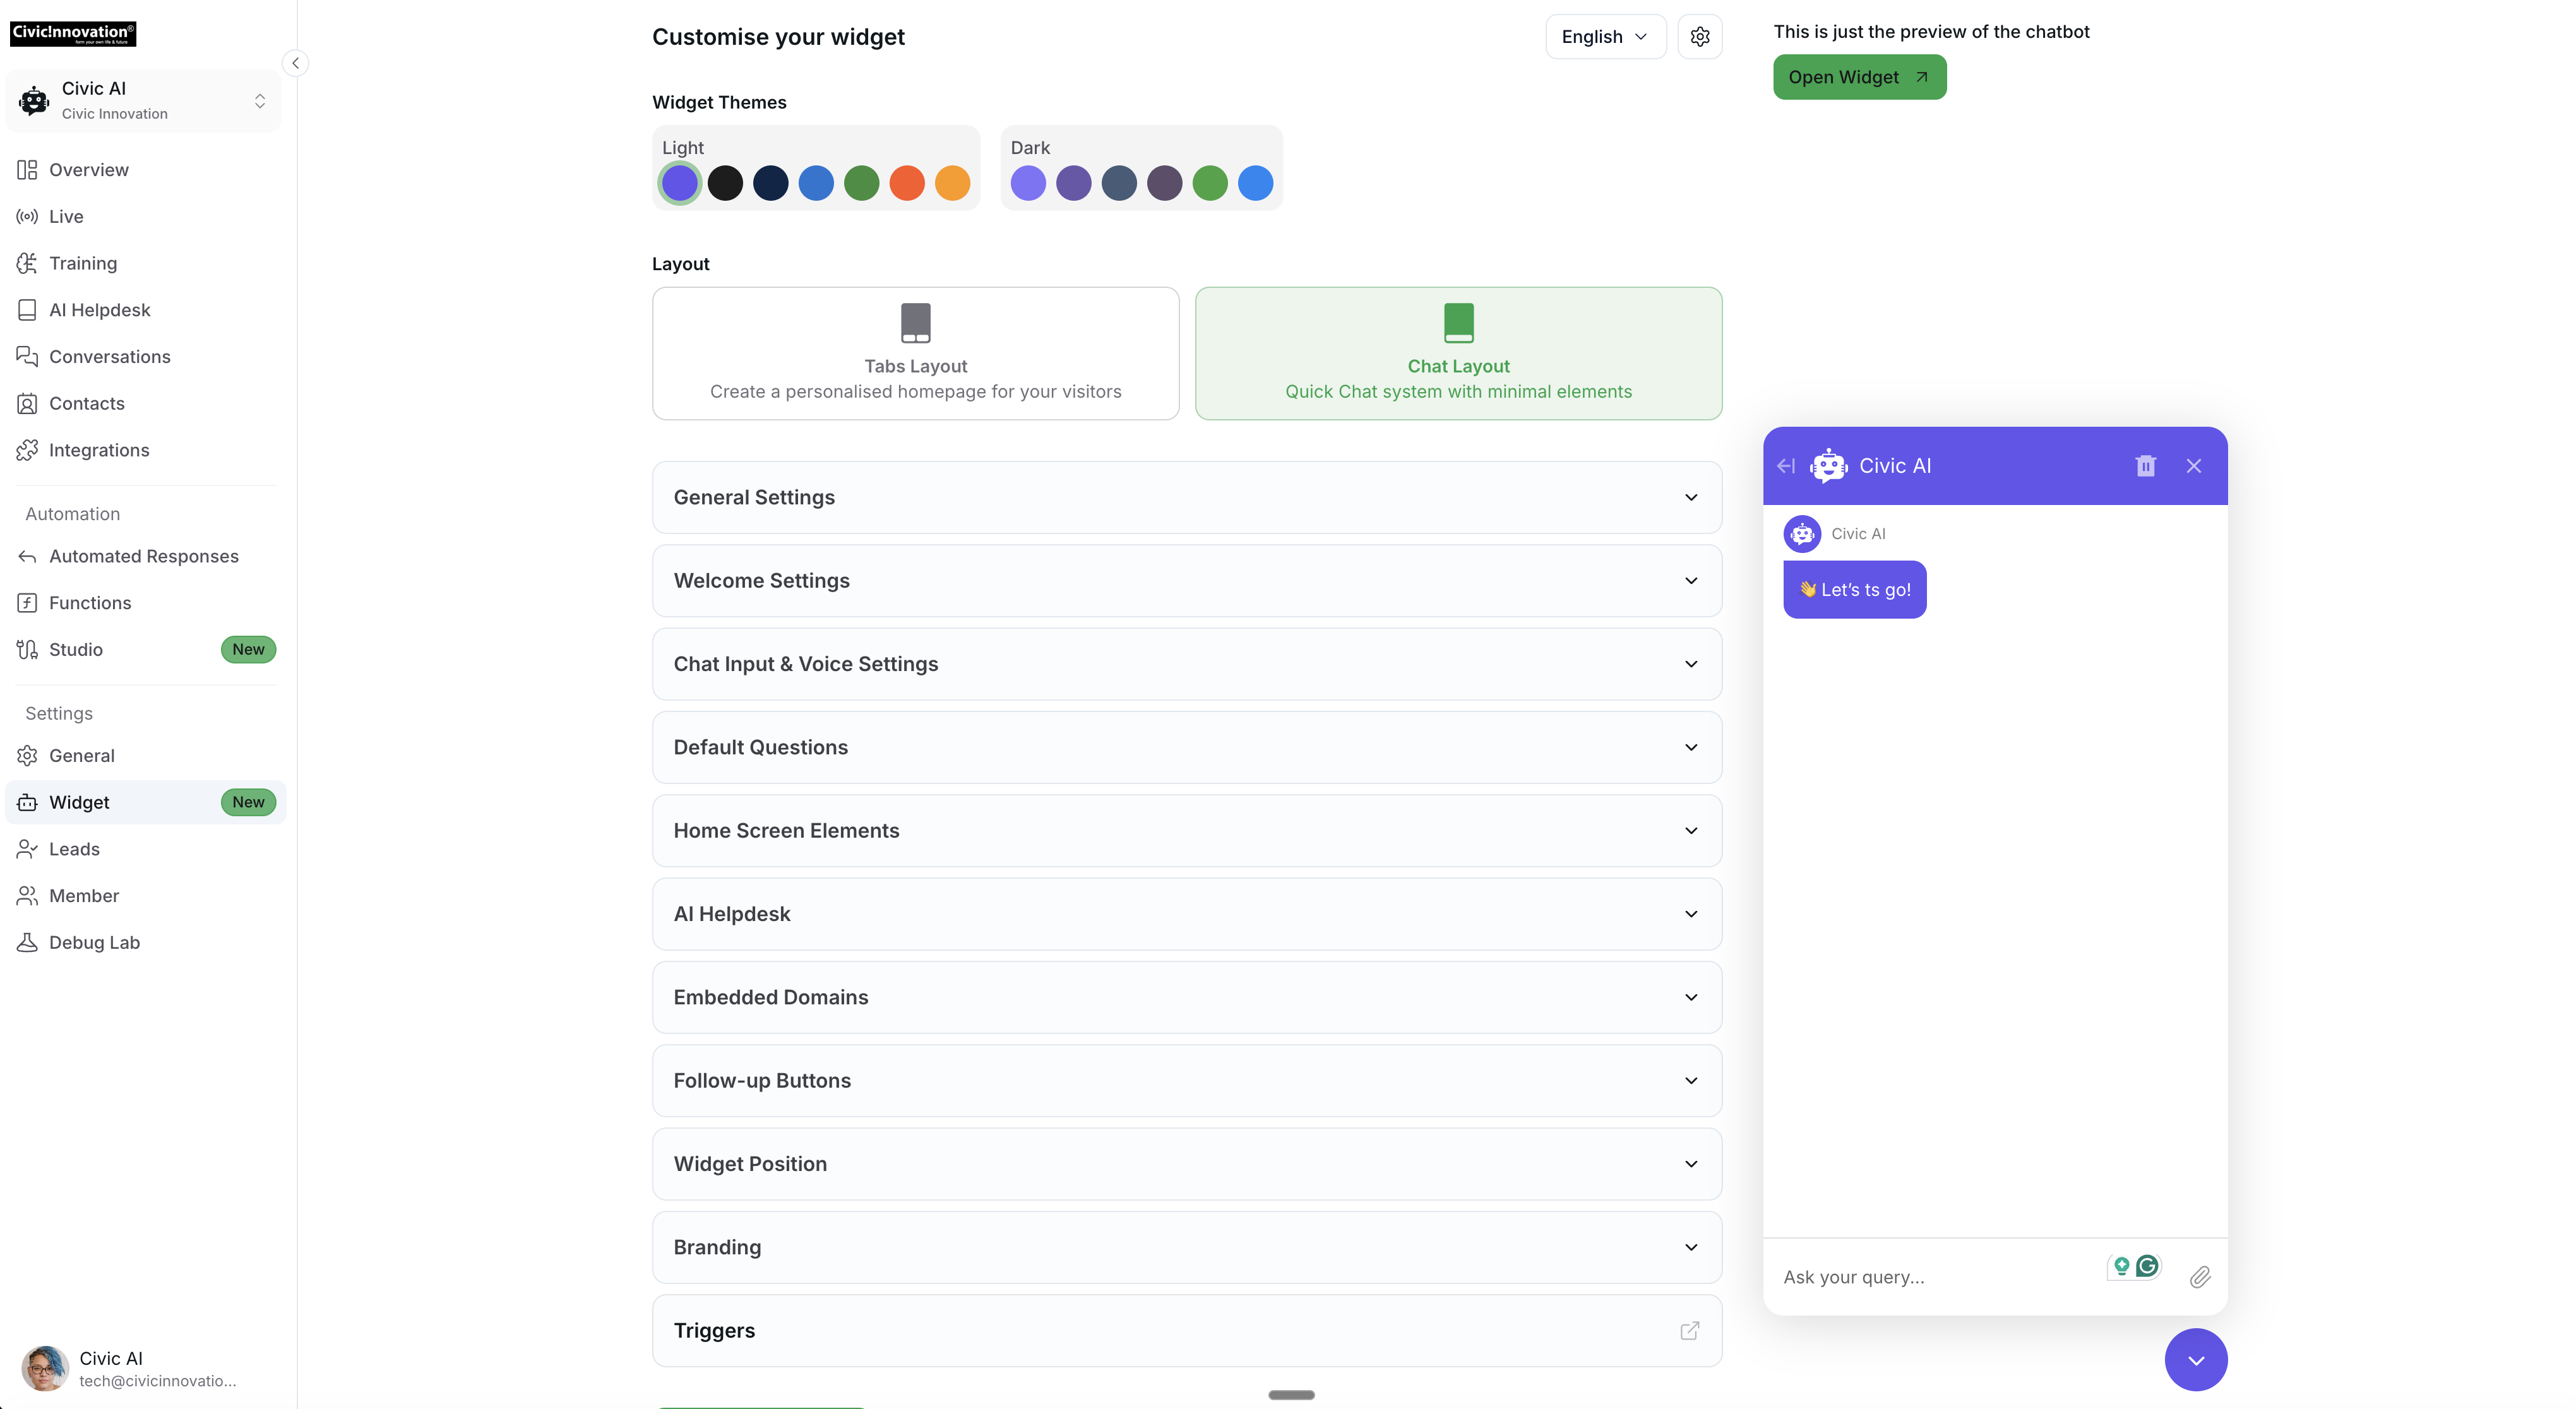Image resolution: width=2576 pixels, height=1409 pixels.
Task: Pick the black Light theme swatch
Action: click(725, 183)
